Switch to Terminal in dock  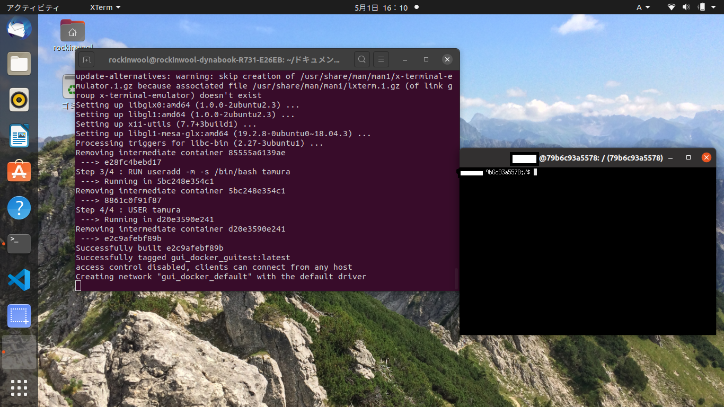click(19, 244)
